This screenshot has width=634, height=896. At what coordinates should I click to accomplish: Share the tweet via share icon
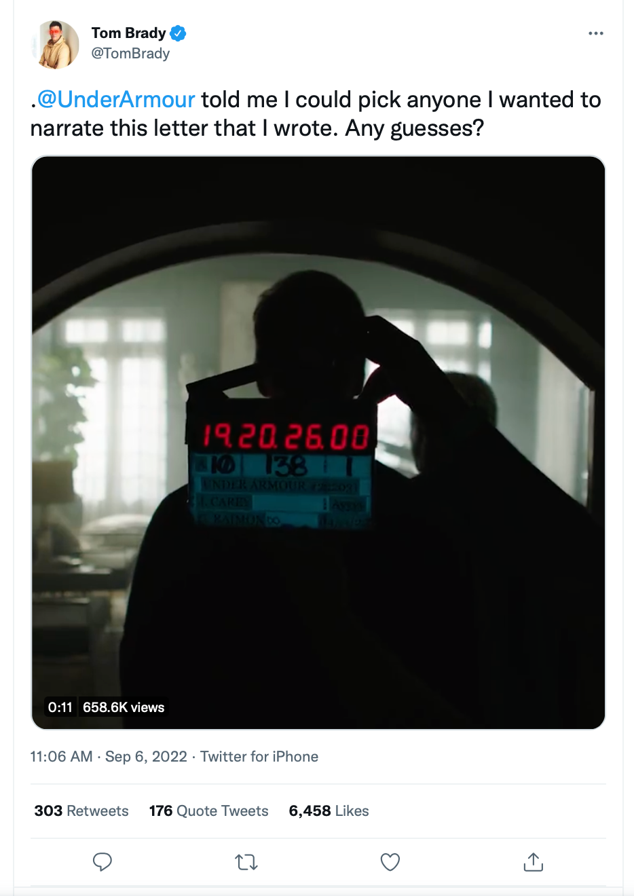534,861
